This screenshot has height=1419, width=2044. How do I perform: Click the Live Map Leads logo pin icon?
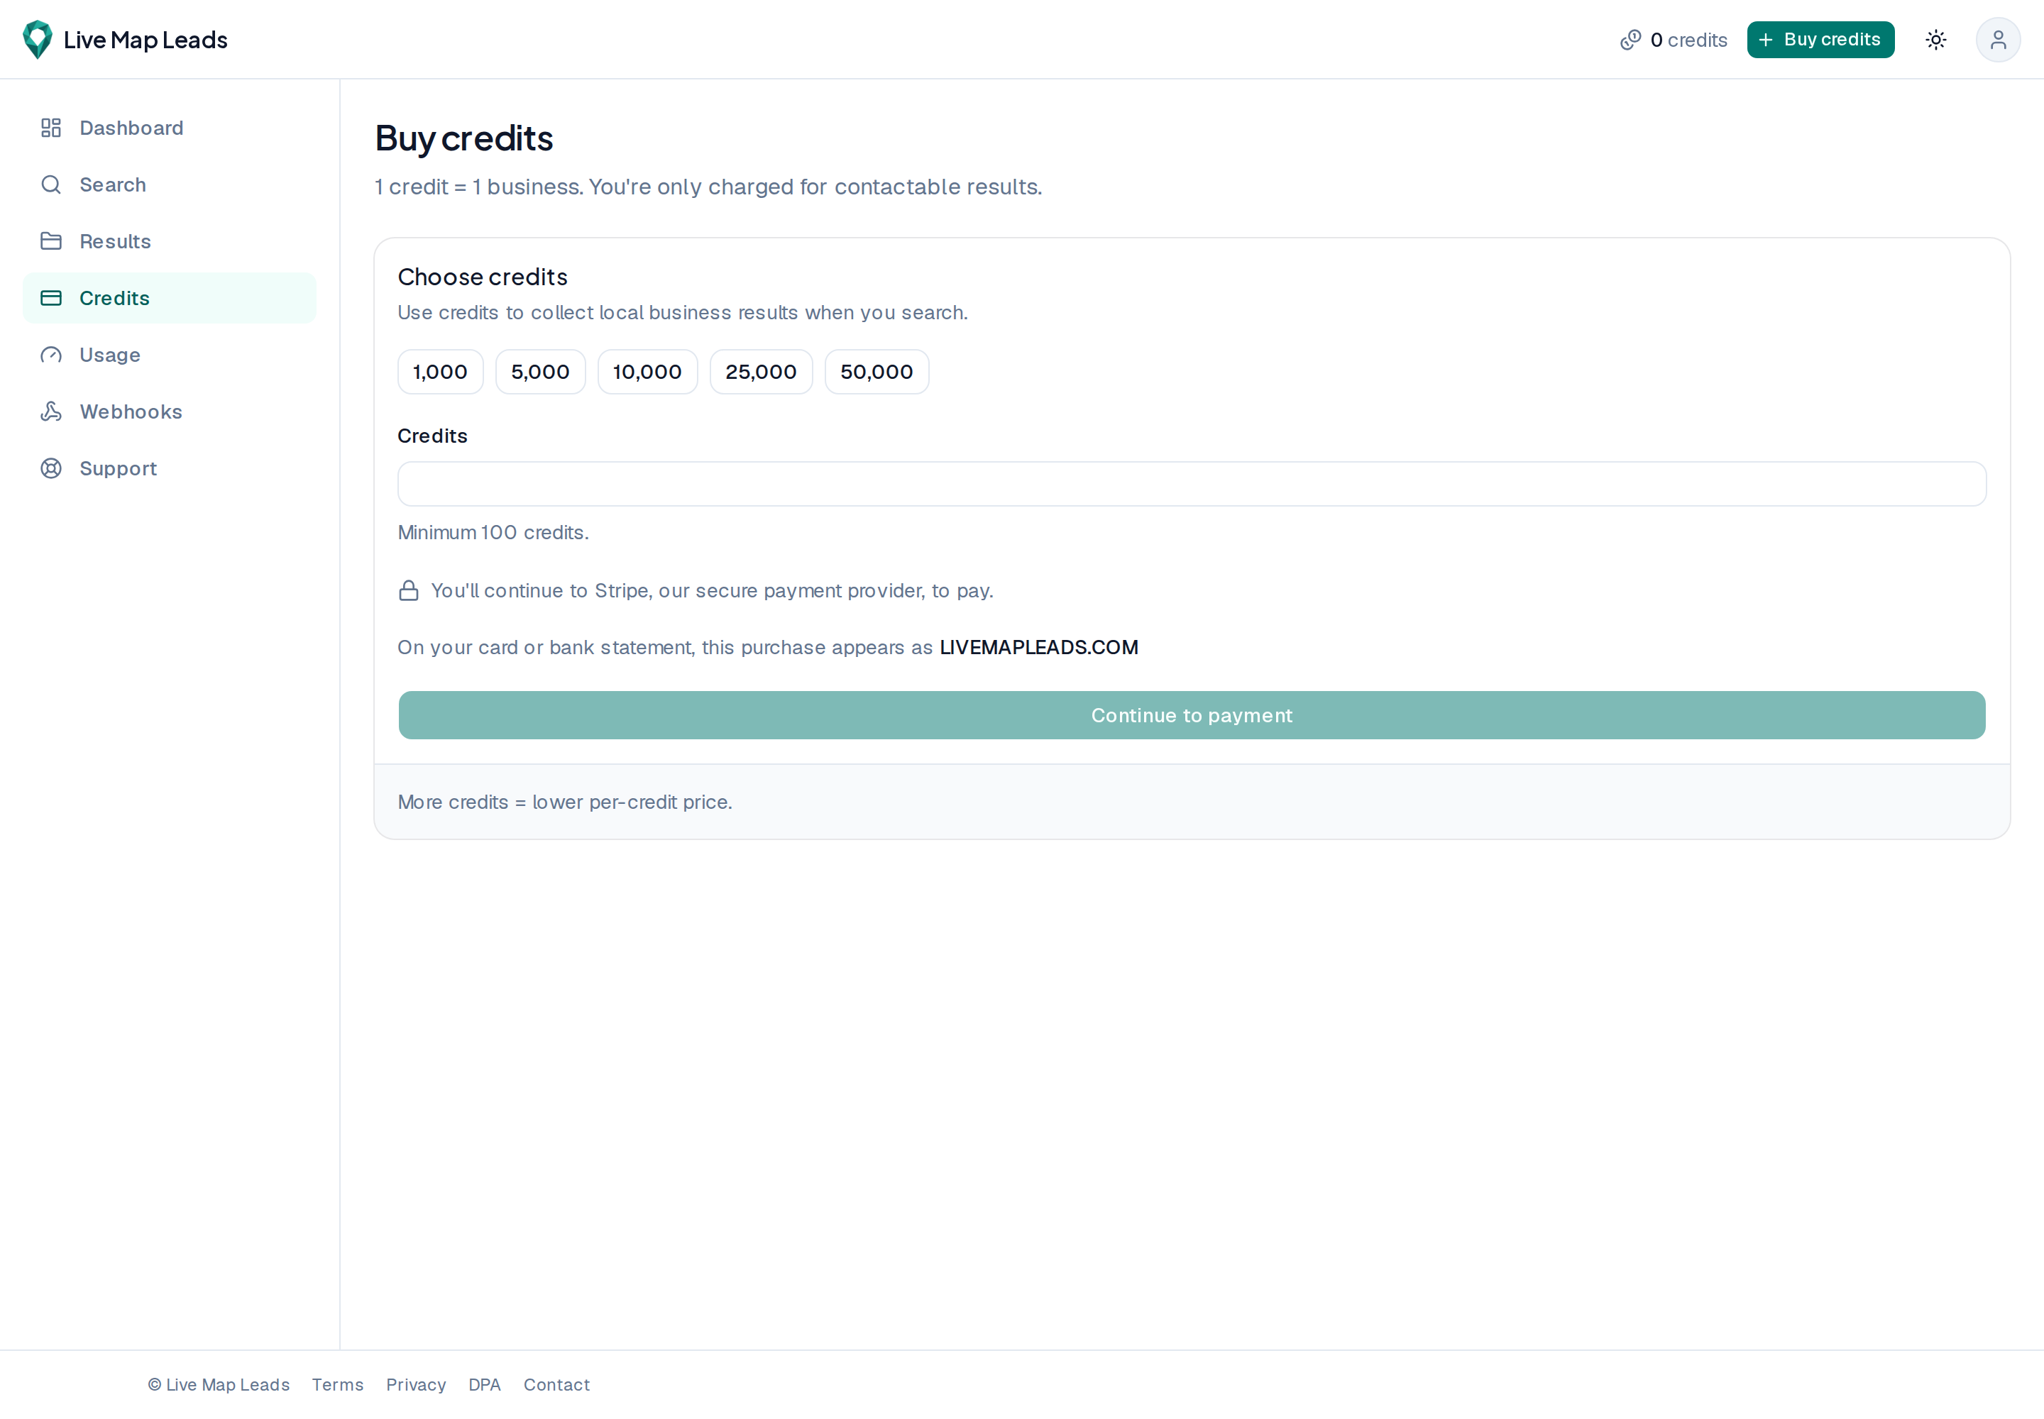(38, 40)
